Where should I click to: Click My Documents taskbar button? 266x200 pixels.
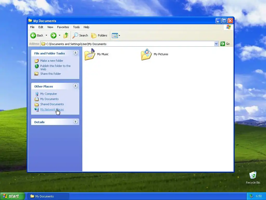coord(48,196)
